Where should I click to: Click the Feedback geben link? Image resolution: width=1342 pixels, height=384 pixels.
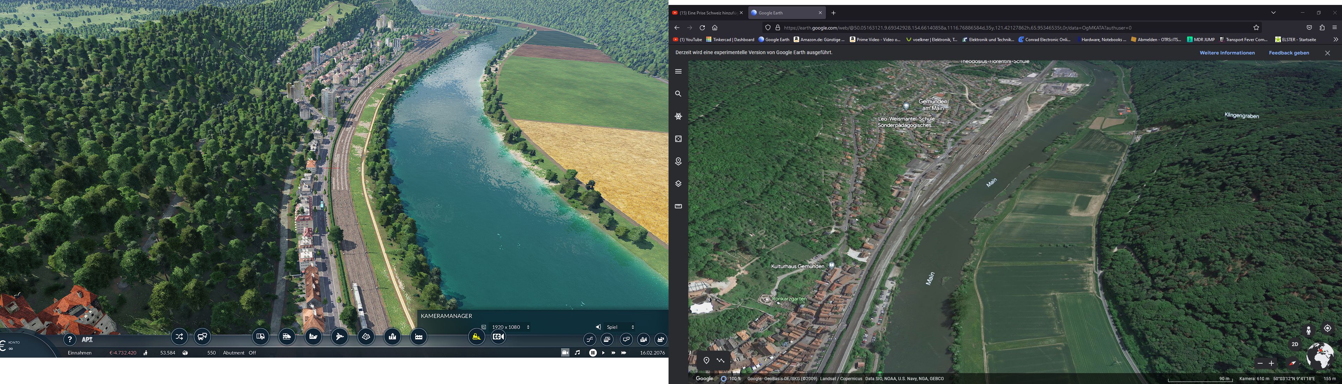coord(1289,53)
